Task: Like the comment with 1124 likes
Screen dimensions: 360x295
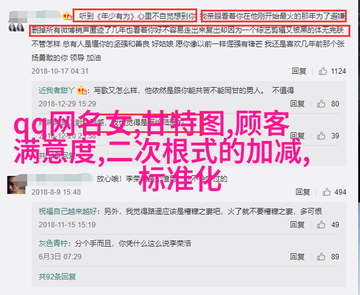Action: 322,71
